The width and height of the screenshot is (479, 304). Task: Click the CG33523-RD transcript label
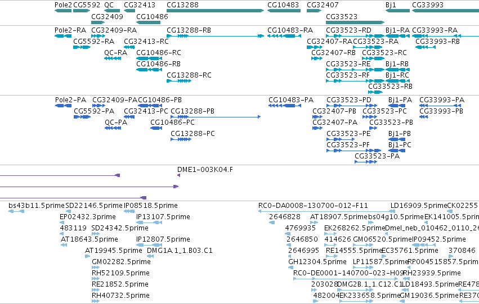[348, 30]
